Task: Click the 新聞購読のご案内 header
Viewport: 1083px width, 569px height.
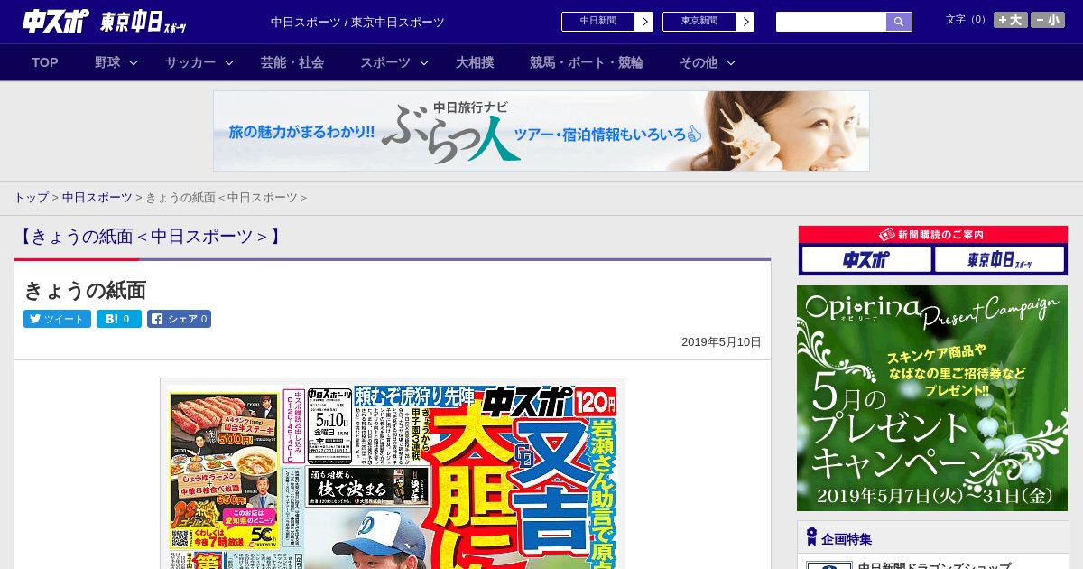Action: point(933,235)
